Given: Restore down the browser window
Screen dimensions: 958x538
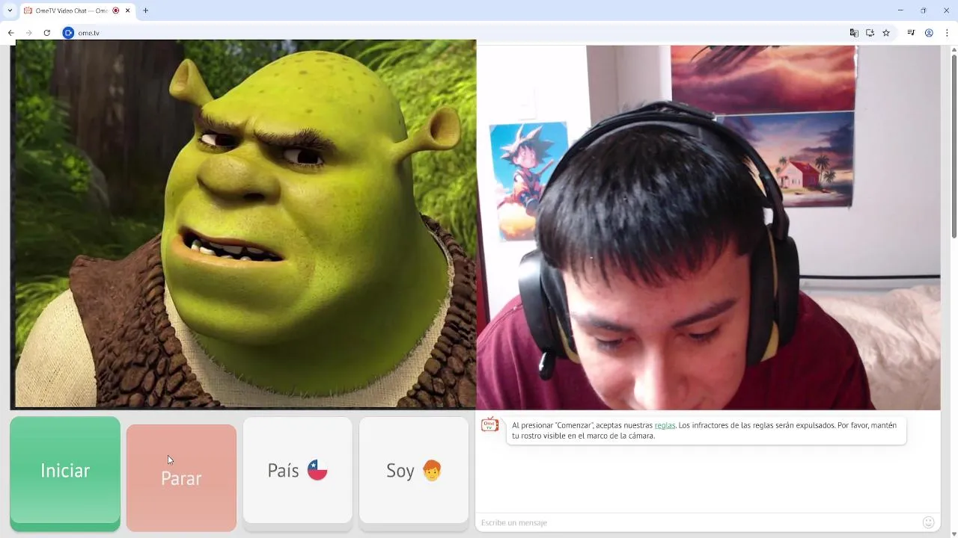Looking at the screenshot, I should [923, 10].
